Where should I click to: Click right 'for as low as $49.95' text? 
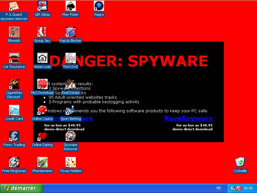(194, 125)
